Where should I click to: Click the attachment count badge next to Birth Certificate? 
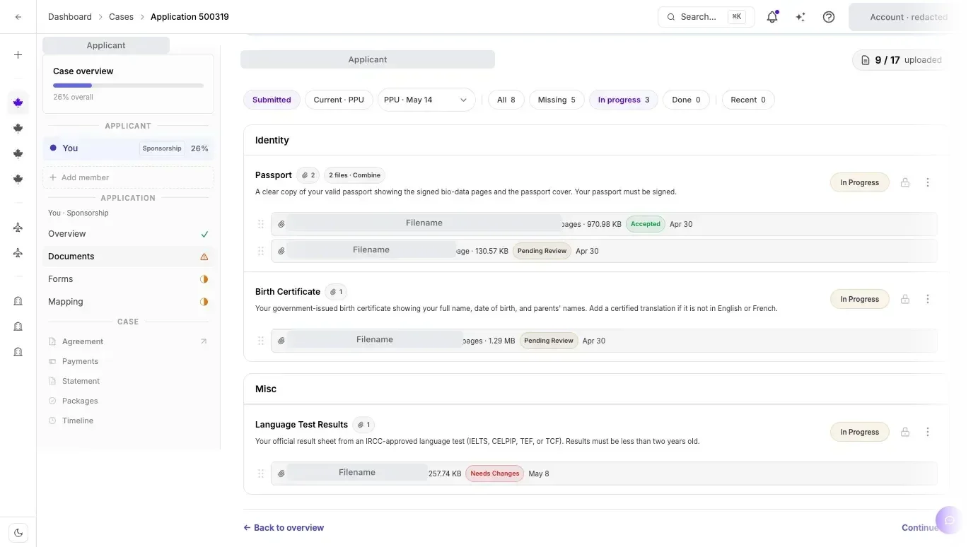point(336,292)
